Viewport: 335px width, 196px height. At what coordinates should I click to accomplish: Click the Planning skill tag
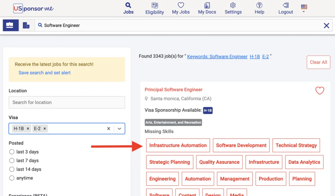[x=302, y=179]
